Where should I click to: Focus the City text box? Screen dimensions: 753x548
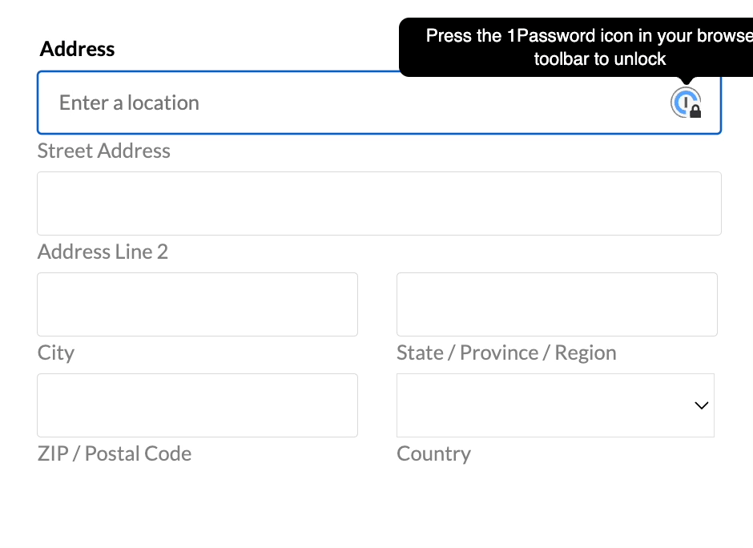(197, 304)
